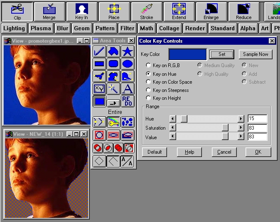
Task: Enable Key on Color Space radio button
Action: (148, 82)
